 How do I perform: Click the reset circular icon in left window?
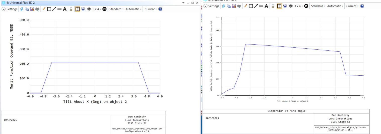point(104,9)
